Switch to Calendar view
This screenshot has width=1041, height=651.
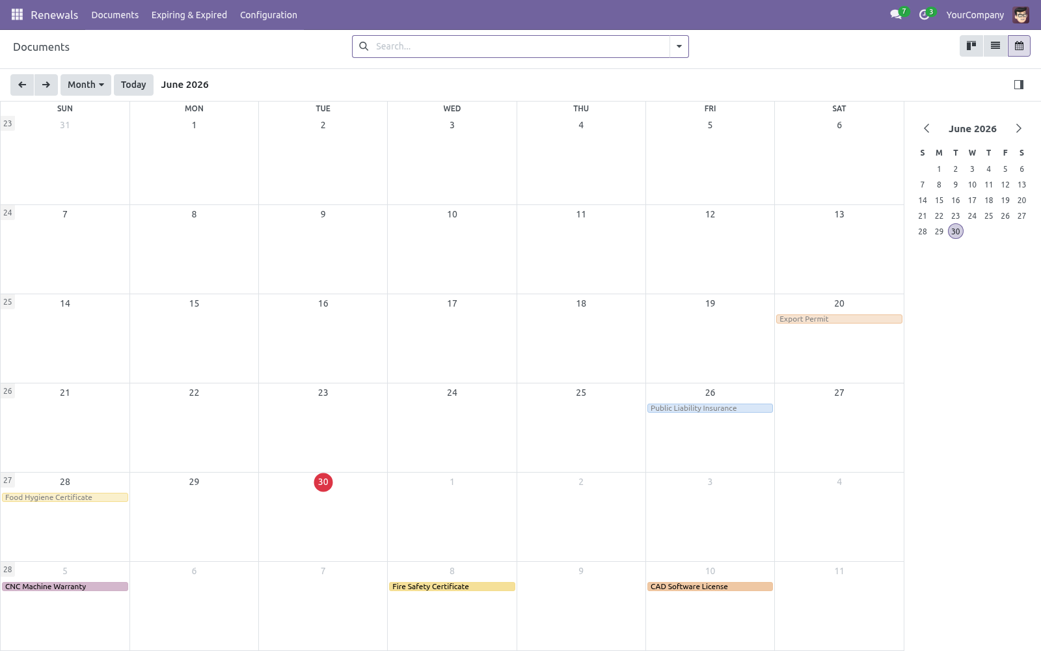(x=1019, y=46)
